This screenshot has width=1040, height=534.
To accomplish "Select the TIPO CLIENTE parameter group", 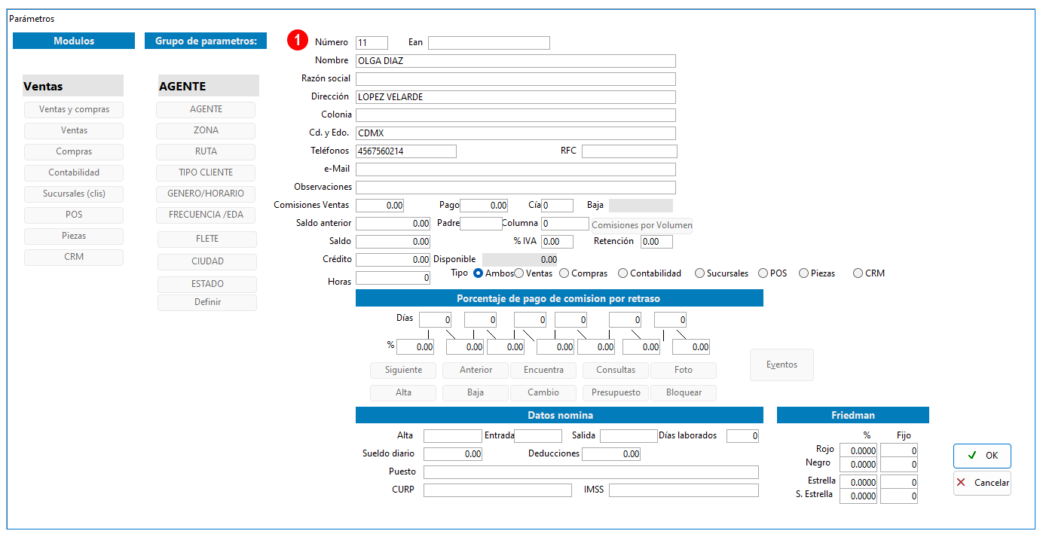I will click(206, 173).
